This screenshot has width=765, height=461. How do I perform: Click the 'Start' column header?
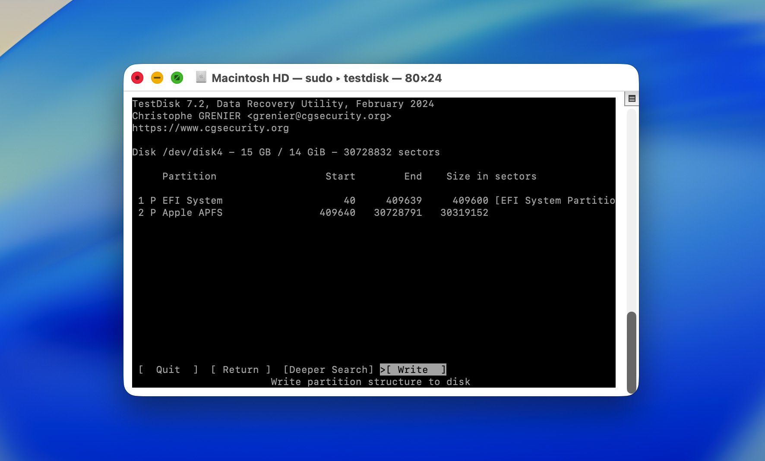340,176
